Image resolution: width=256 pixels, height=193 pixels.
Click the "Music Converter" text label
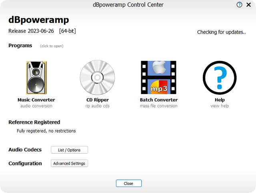tap(36, 100)
